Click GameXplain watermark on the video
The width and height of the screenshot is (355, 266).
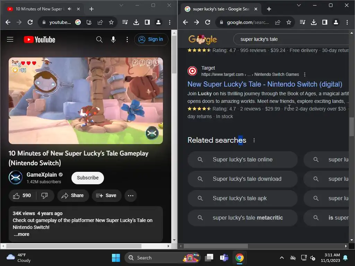(152, 133)
